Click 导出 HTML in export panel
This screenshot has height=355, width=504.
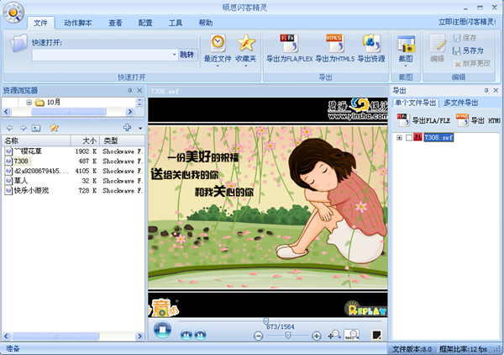tap(478, 120)
